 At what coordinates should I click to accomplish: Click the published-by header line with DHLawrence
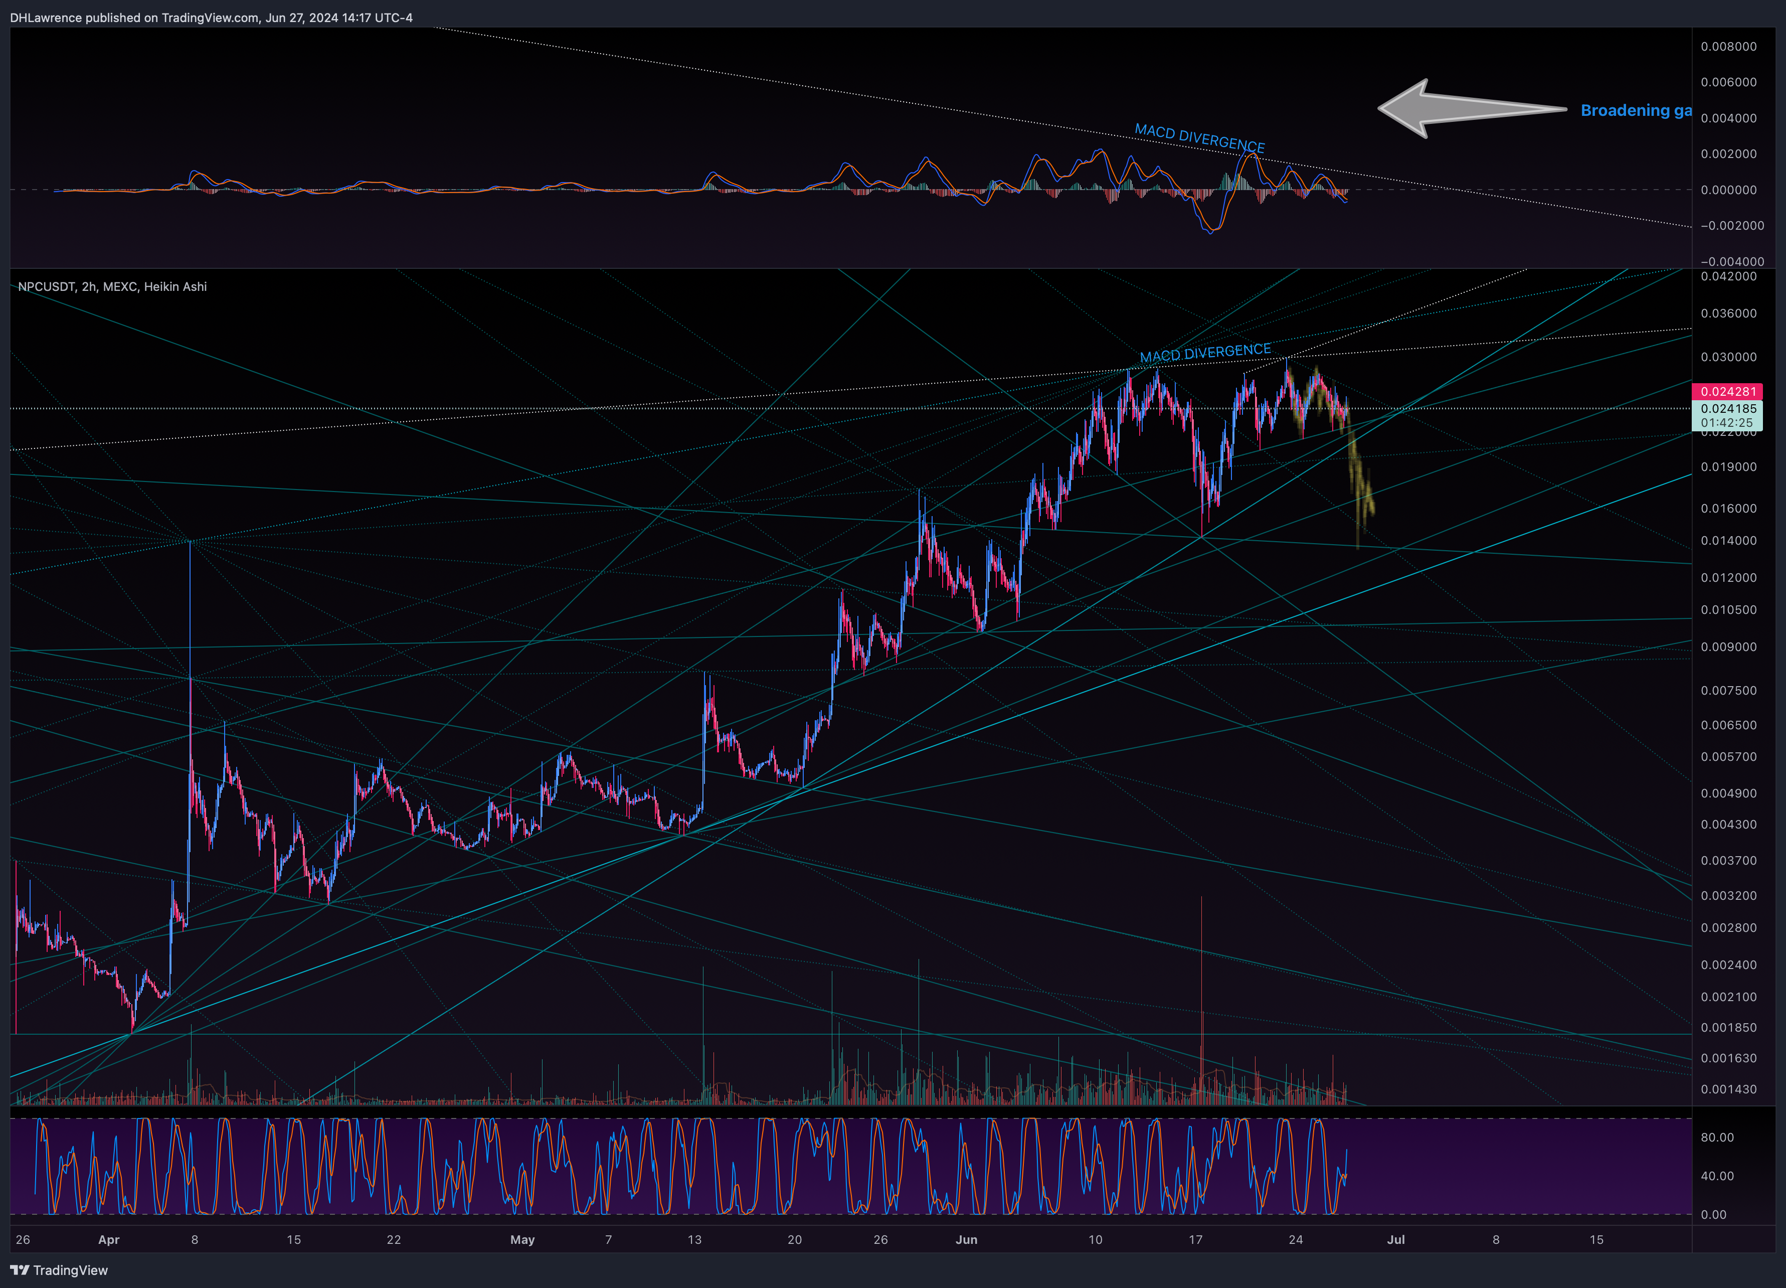point(211,18)
